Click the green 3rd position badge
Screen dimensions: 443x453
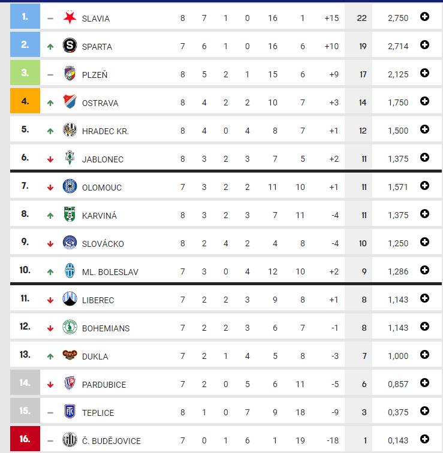point(25,73)
